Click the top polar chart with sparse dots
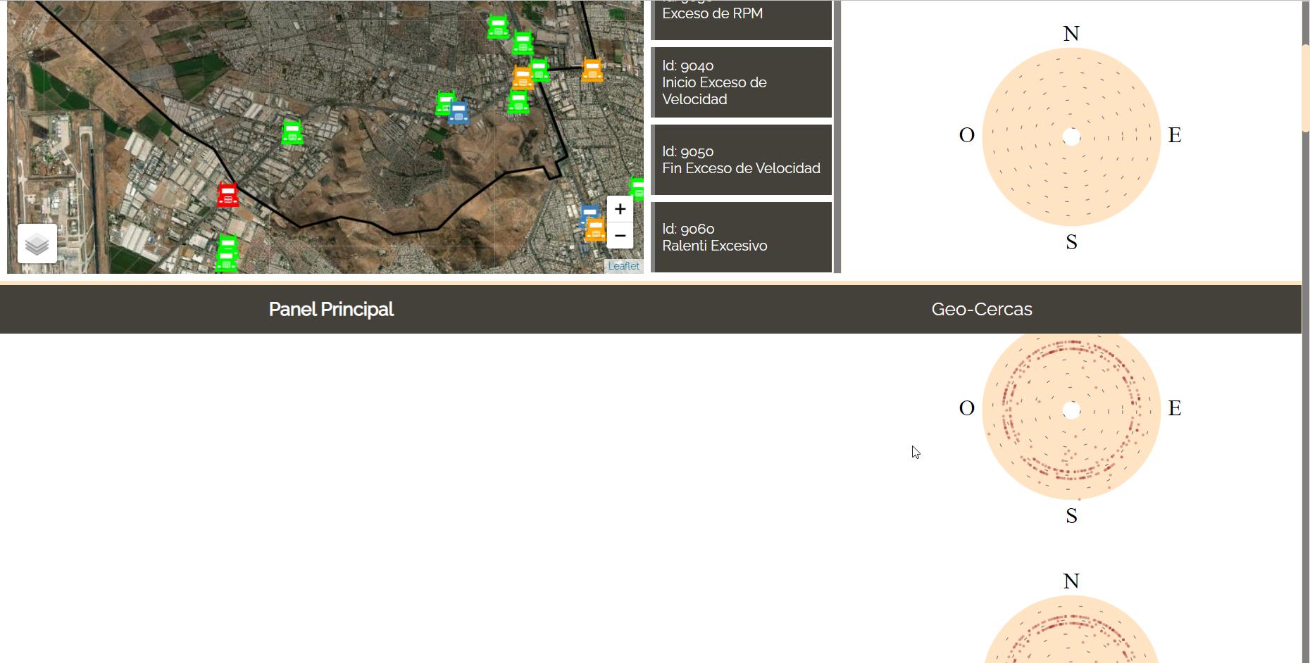The width and height of the screenshot is (1310, 663). coord(1071,137)
